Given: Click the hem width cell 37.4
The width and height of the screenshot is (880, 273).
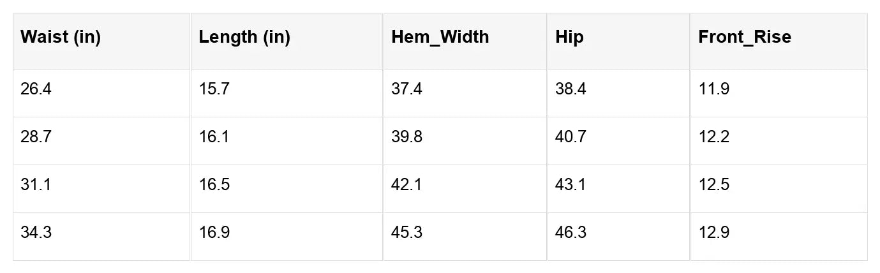Looking at the screenshot, I should (x=406, y=89).
